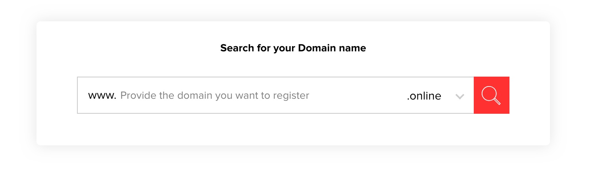Expand the domain extension chevron arrow
592x173 pixels.
tap(459, 96)
